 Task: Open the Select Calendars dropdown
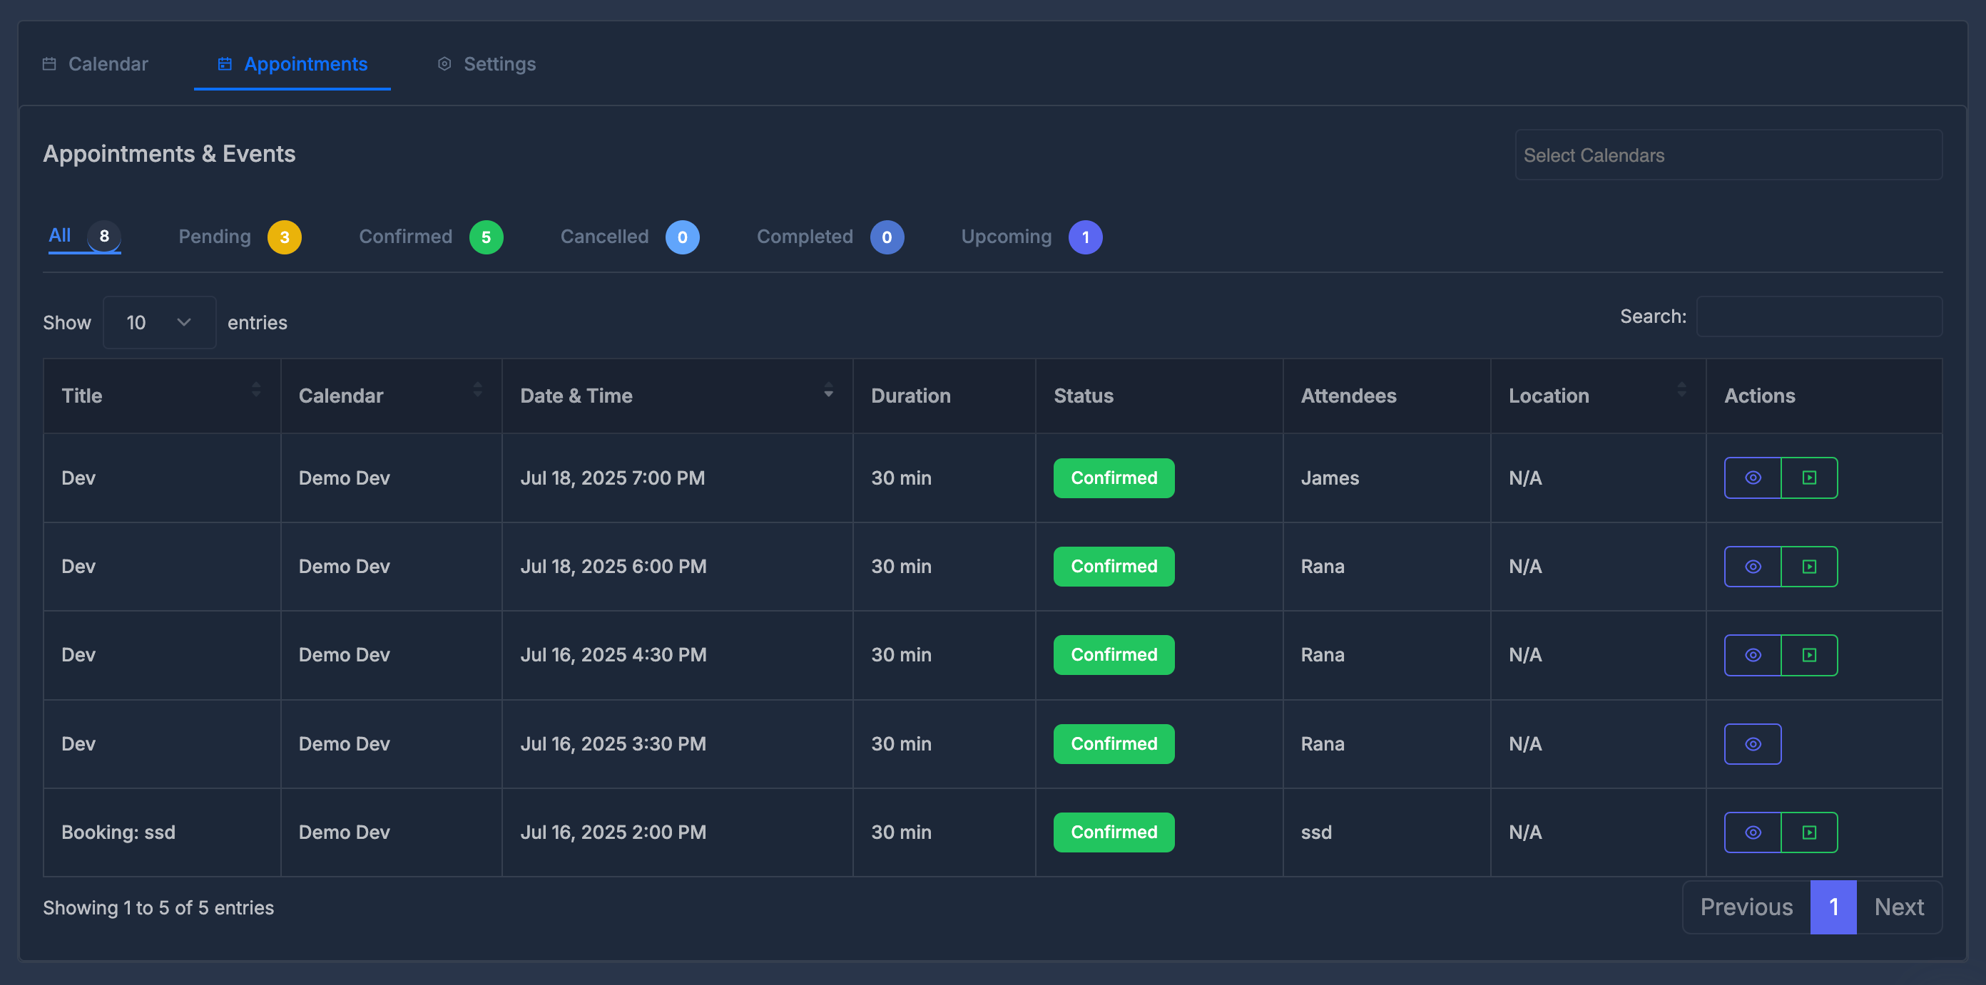(x=1728, y=155)
